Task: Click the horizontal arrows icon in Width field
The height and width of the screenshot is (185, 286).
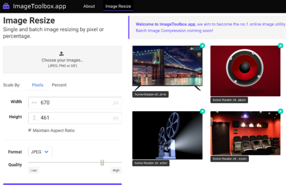Action: pos(34,103)
